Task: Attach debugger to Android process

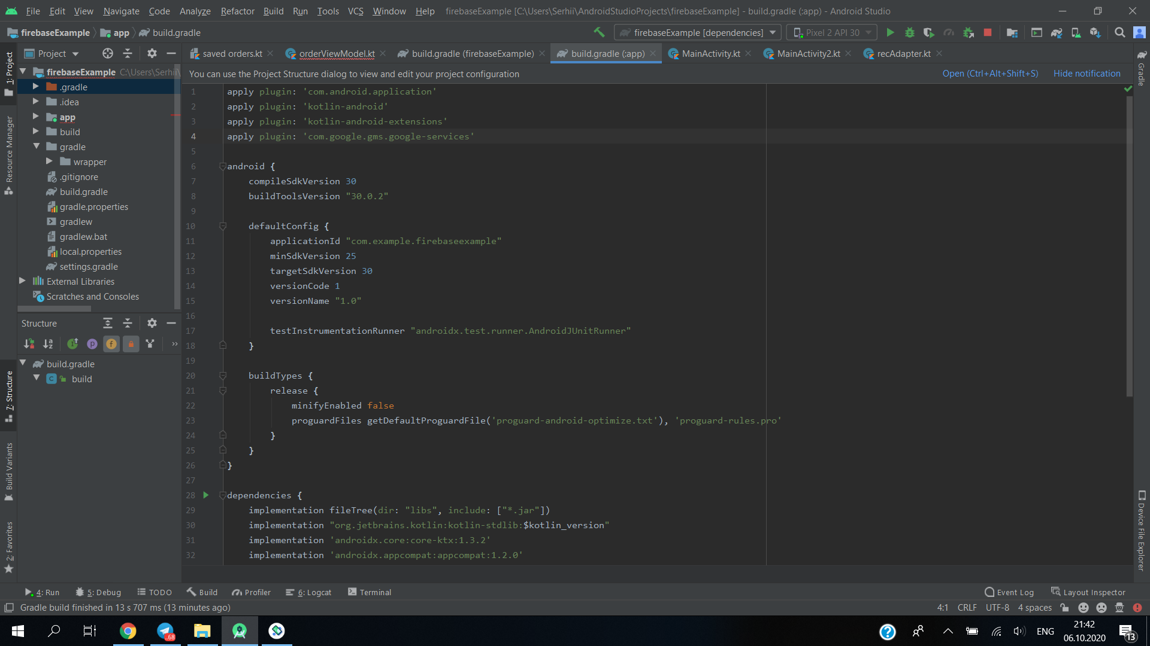Action: pos(968,32)
